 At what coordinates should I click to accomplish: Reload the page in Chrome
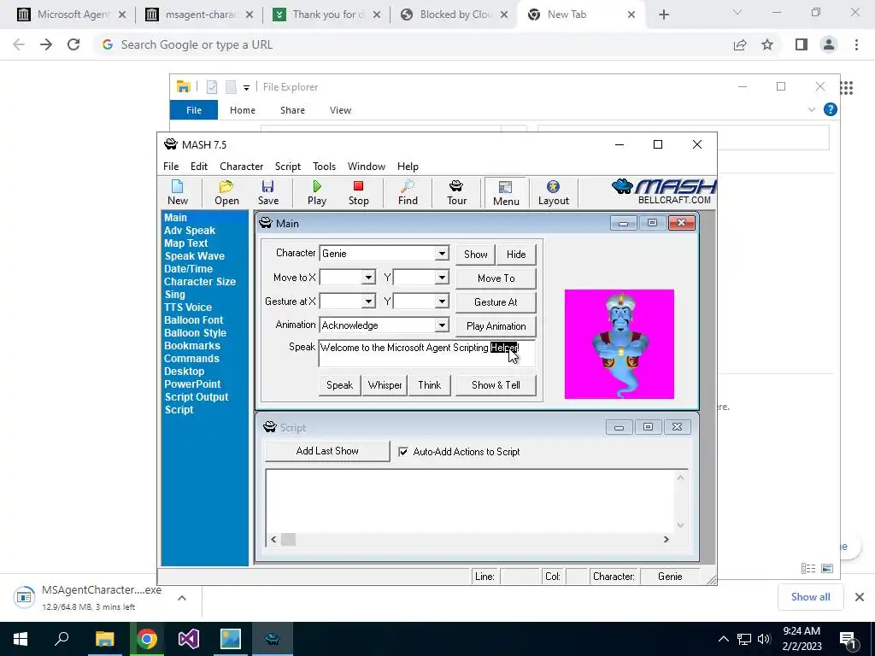point(73,44)
